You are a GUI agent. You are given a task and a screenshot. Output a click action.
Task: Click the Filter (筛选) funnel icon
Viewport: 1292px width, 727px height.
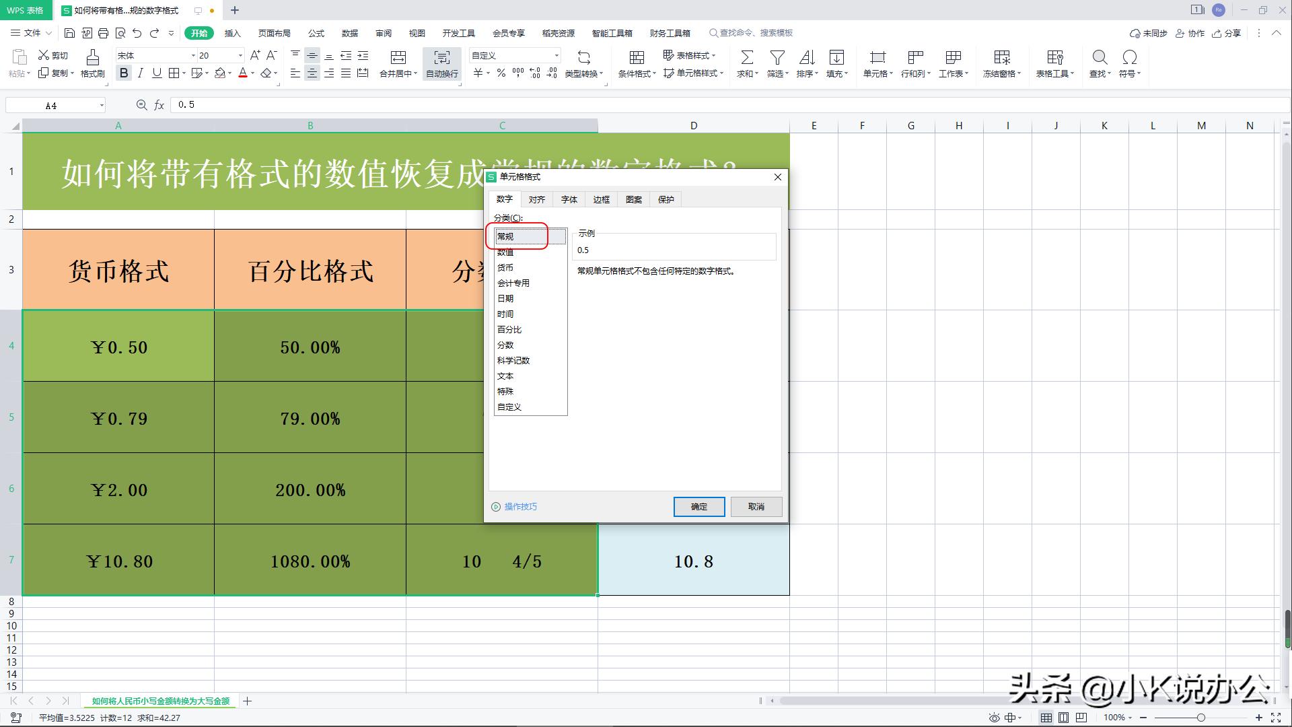tap(777, 58)
